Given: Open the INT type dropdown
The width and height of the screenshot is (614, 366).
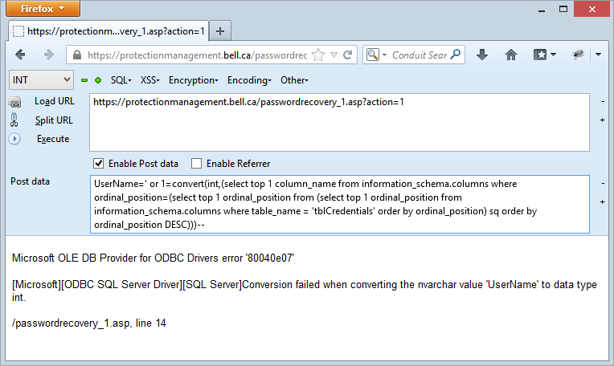Looking at the screenshot, I should click(41, 80).
